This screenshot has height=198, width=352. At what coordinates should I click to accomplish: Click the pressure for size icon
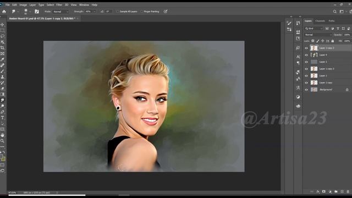click(166, 12)
